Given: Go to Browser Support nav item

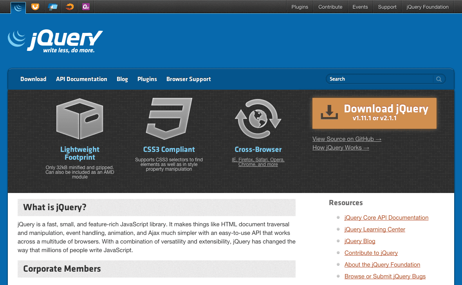Looking at the screenshot, I should pos(189,79).
